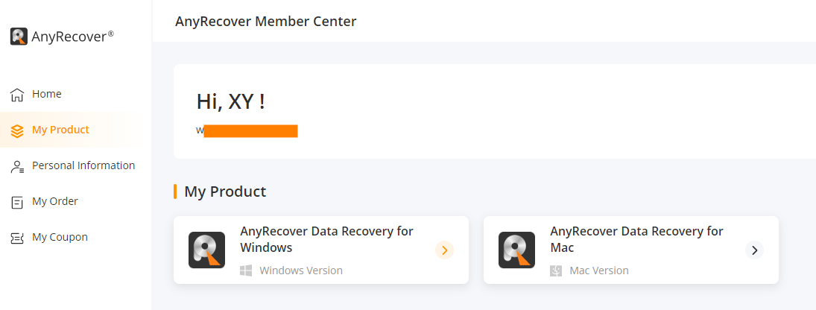The image size is (816, 310).
Task: Click the redacted email under greeting
Action: point(247,130)
